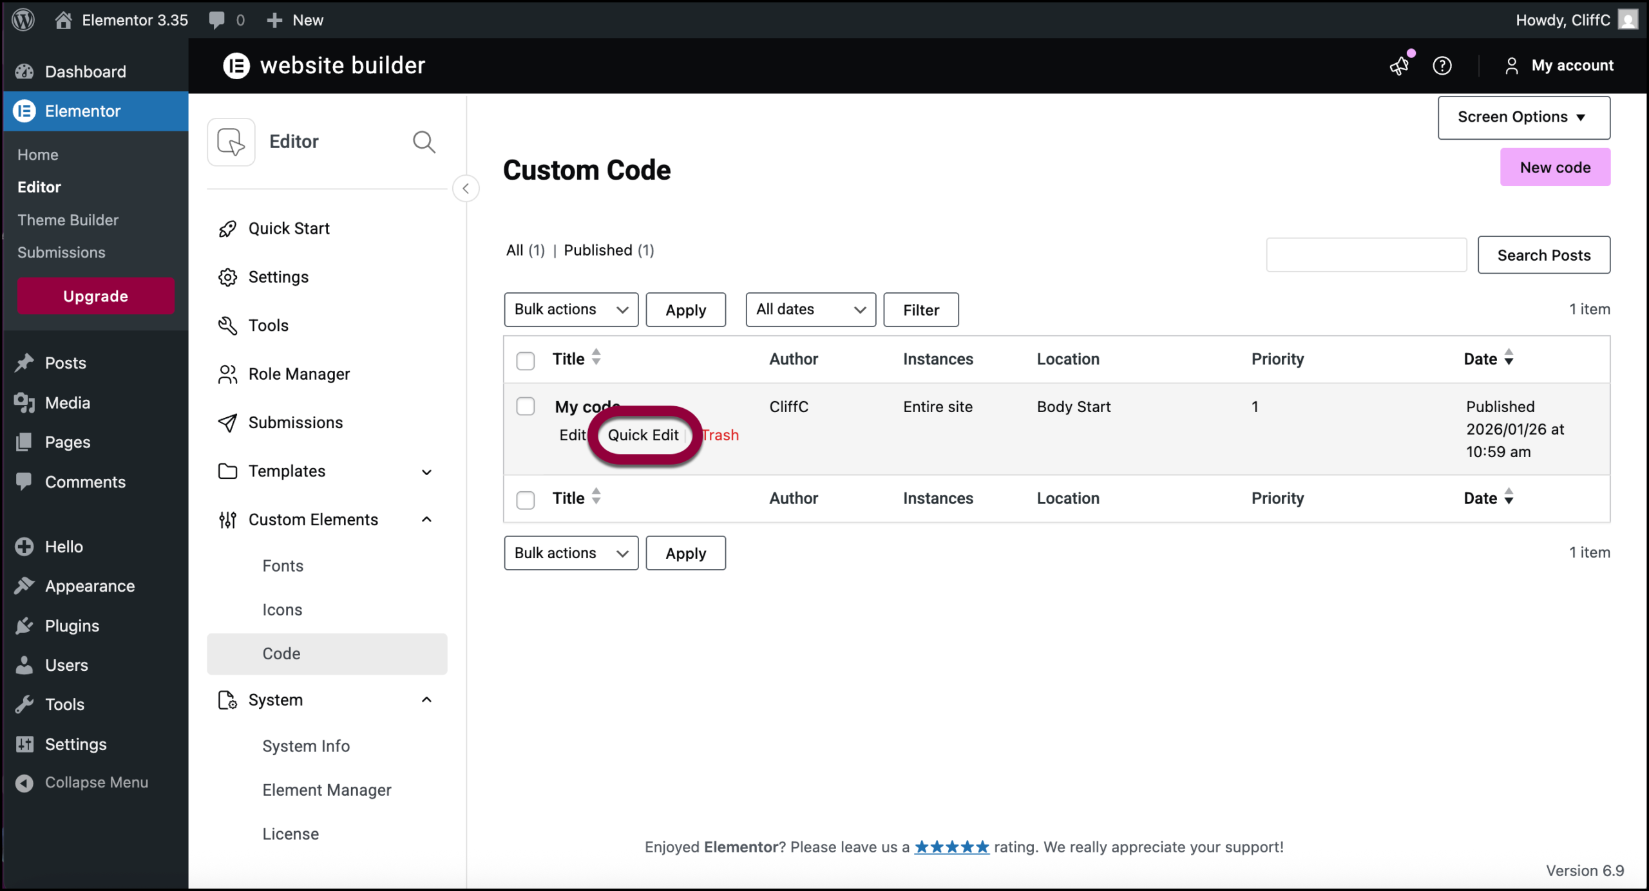This screenshot has height=891, width=1649.
Task: Open the What's New megaphone icon
Action: click(1399, 65)
